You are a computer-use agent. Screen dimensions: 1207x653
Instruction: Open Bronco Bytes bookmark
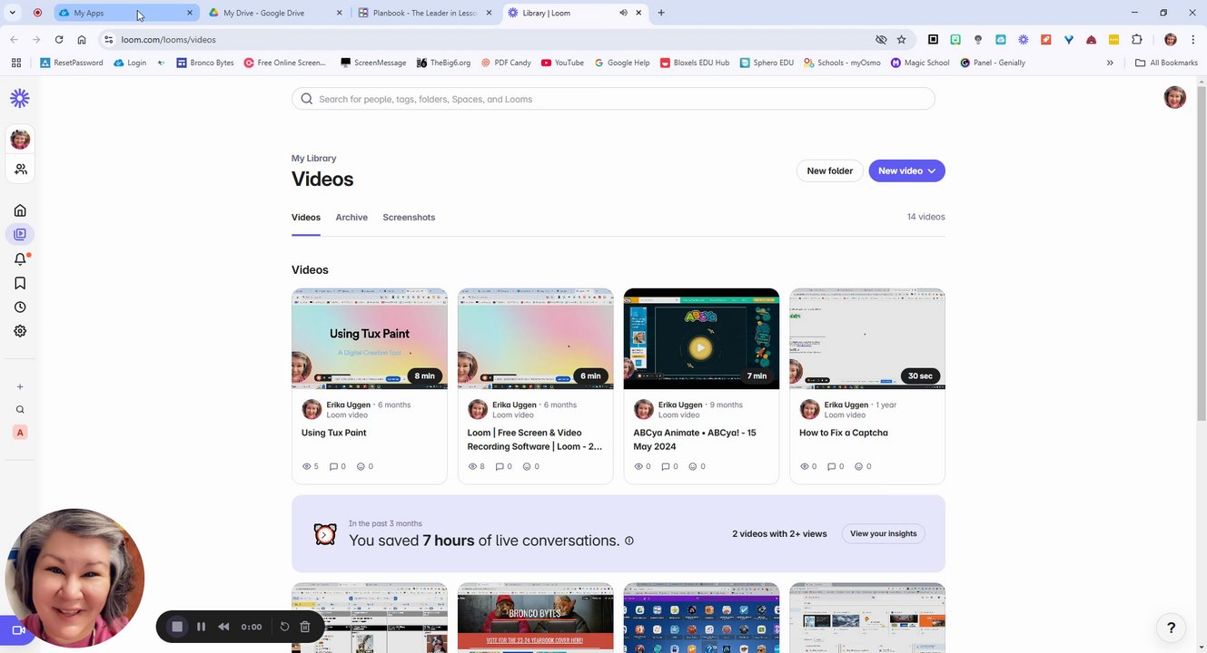tap(205, 63)
